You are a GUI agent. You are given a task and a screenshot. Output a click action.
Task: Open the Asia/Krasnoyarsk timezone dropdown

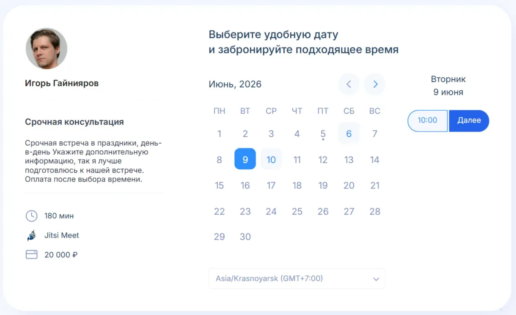[x=297, y=279]
